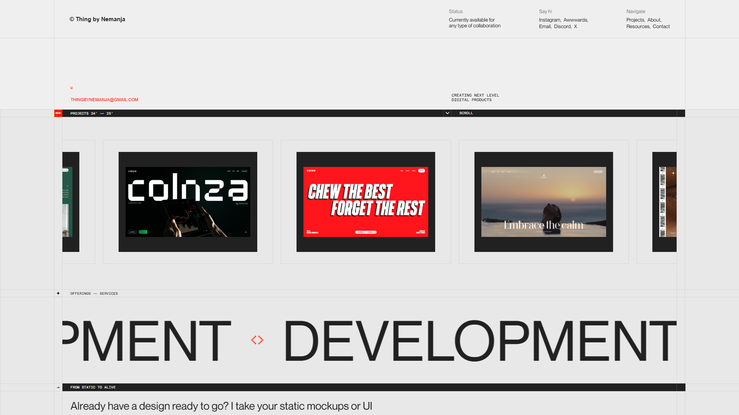Click the Thing by Nemanja logo text
This screenshot has width=739, height=415.
tap(97, 19)
